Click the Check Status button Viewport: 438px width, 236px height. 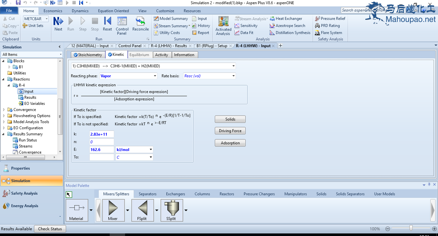(50, 229)
